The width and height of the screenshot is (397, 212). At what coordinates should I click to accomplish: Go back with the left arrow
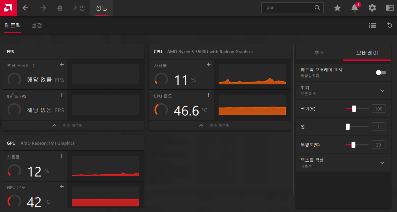coord(26,8)
